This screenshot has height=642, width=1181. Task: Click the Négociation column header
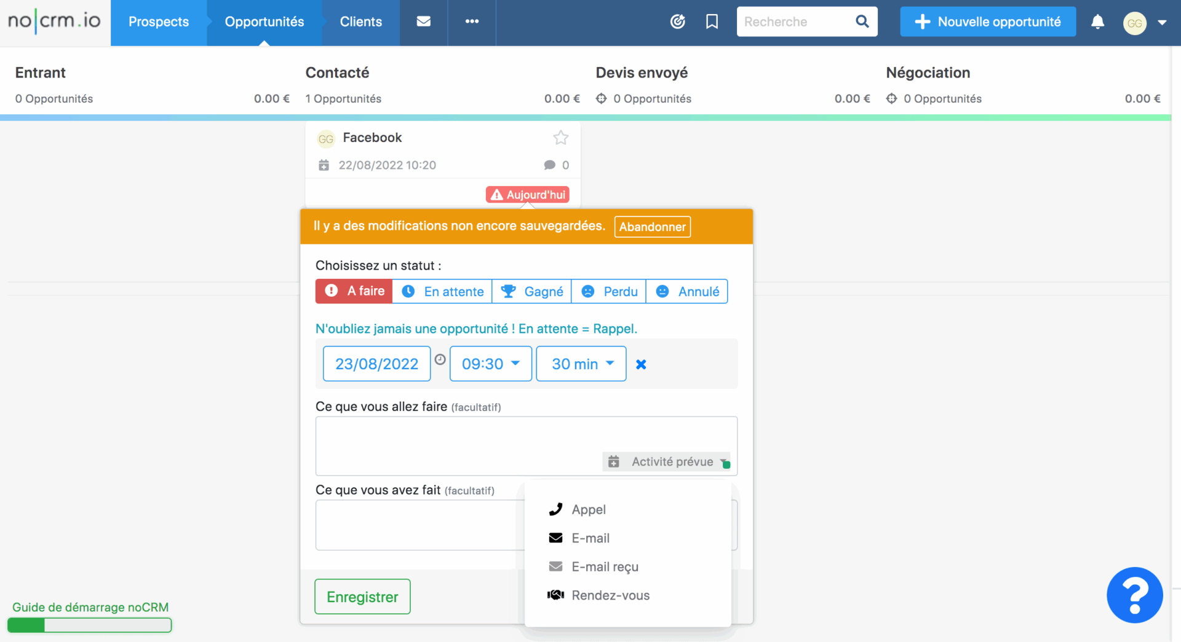pyautogui.click(x=928, y=72)
